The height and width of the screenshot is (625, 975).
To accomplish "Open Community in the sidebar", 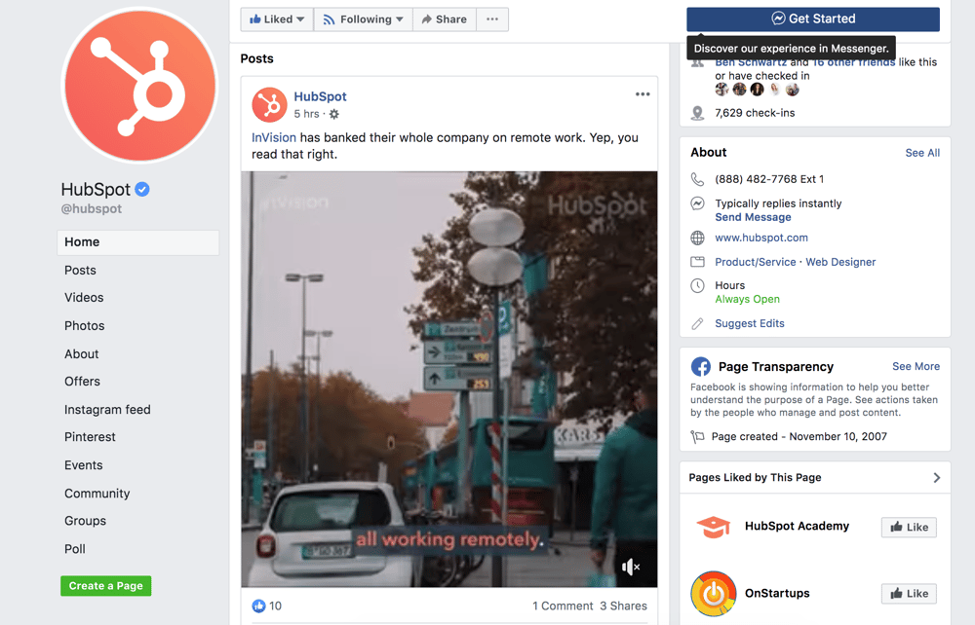I will [x=97, y=494].
